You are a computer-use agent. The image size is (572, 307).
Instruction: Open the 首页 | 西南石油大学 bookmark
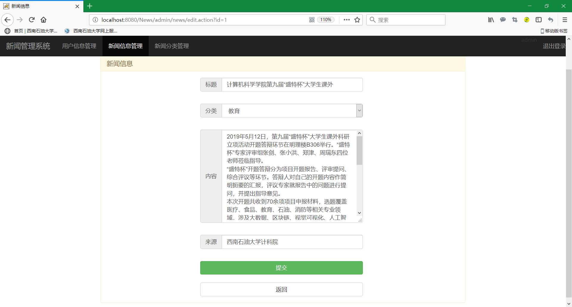pos(31,31)
